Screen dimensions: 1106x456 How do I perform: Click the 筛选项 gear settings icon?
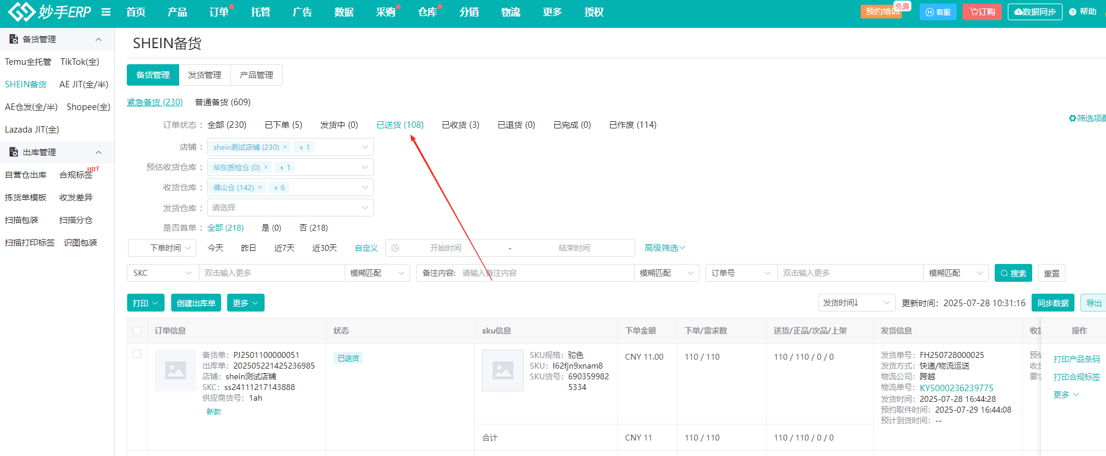1072,118
